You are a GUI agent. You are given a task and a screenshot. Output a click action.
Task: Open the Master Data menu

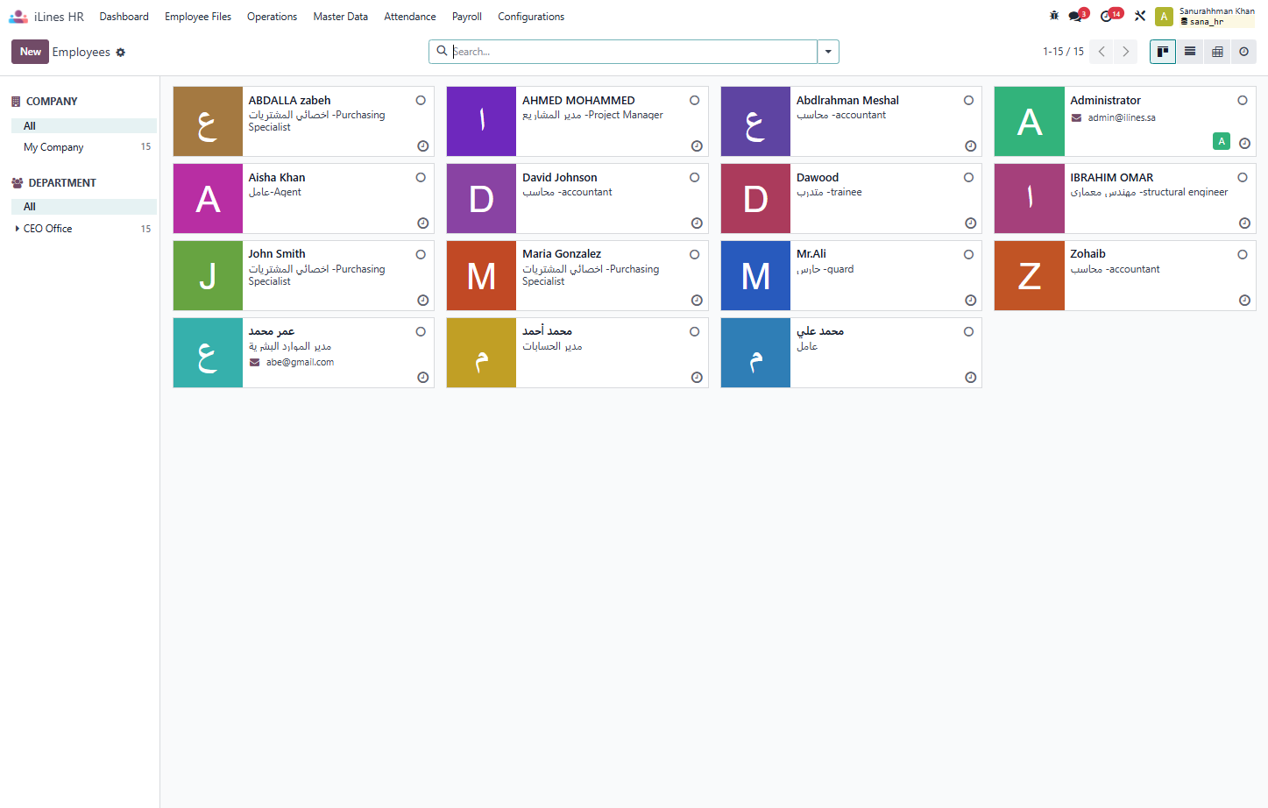(341, 17)
